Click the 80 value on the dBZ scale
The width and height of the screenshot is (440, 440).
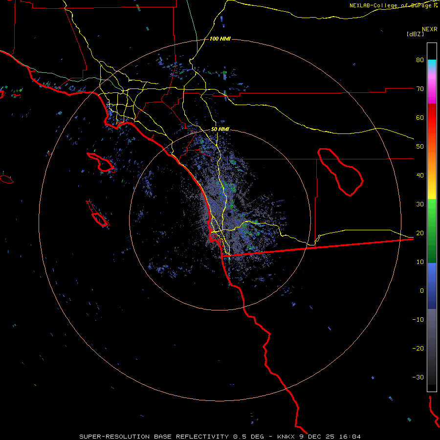tap(420, 60)
